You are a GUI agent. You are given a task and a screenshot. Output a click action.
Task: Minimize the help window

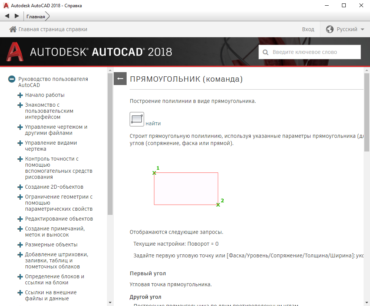(327, 5)
